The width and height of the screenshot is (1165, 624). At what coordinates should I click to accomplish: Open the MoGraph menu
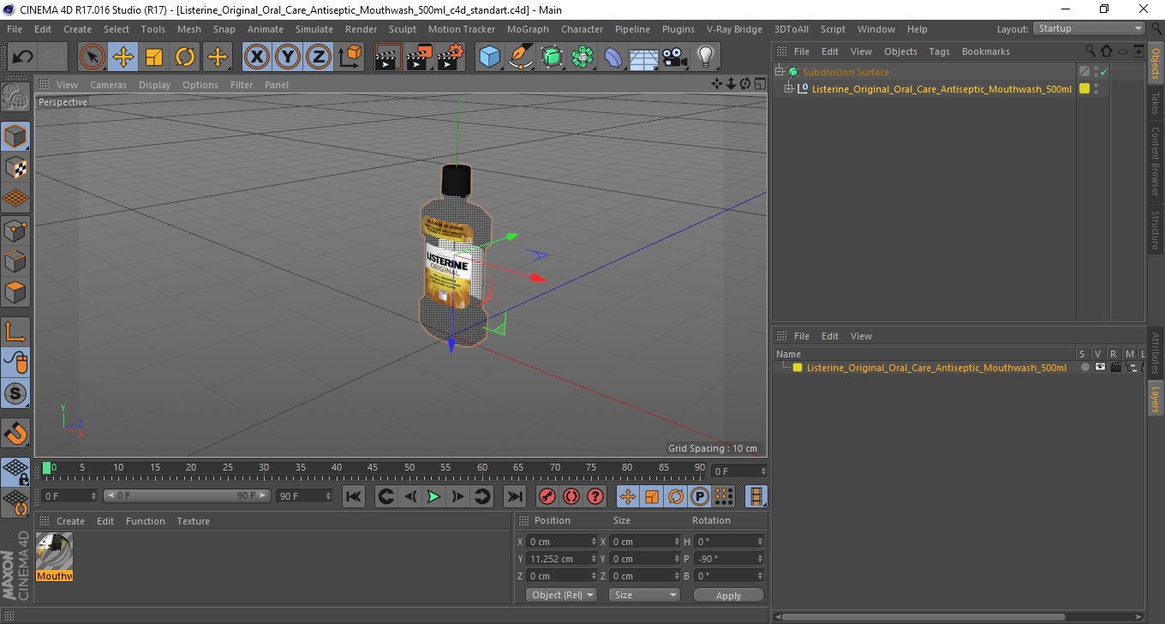528,29
